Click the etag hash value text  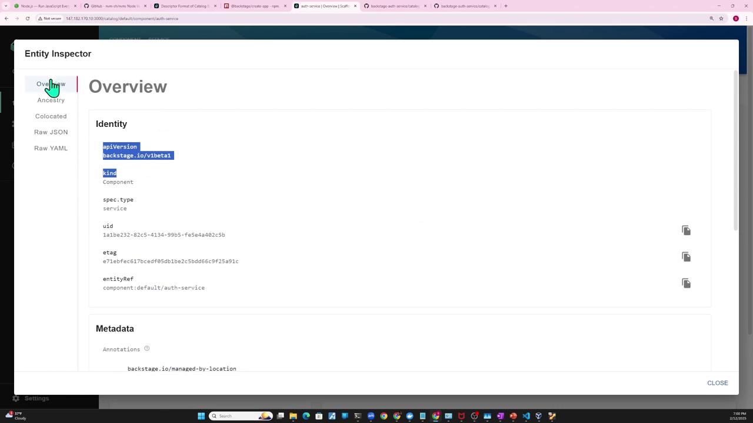click(171, 261)
